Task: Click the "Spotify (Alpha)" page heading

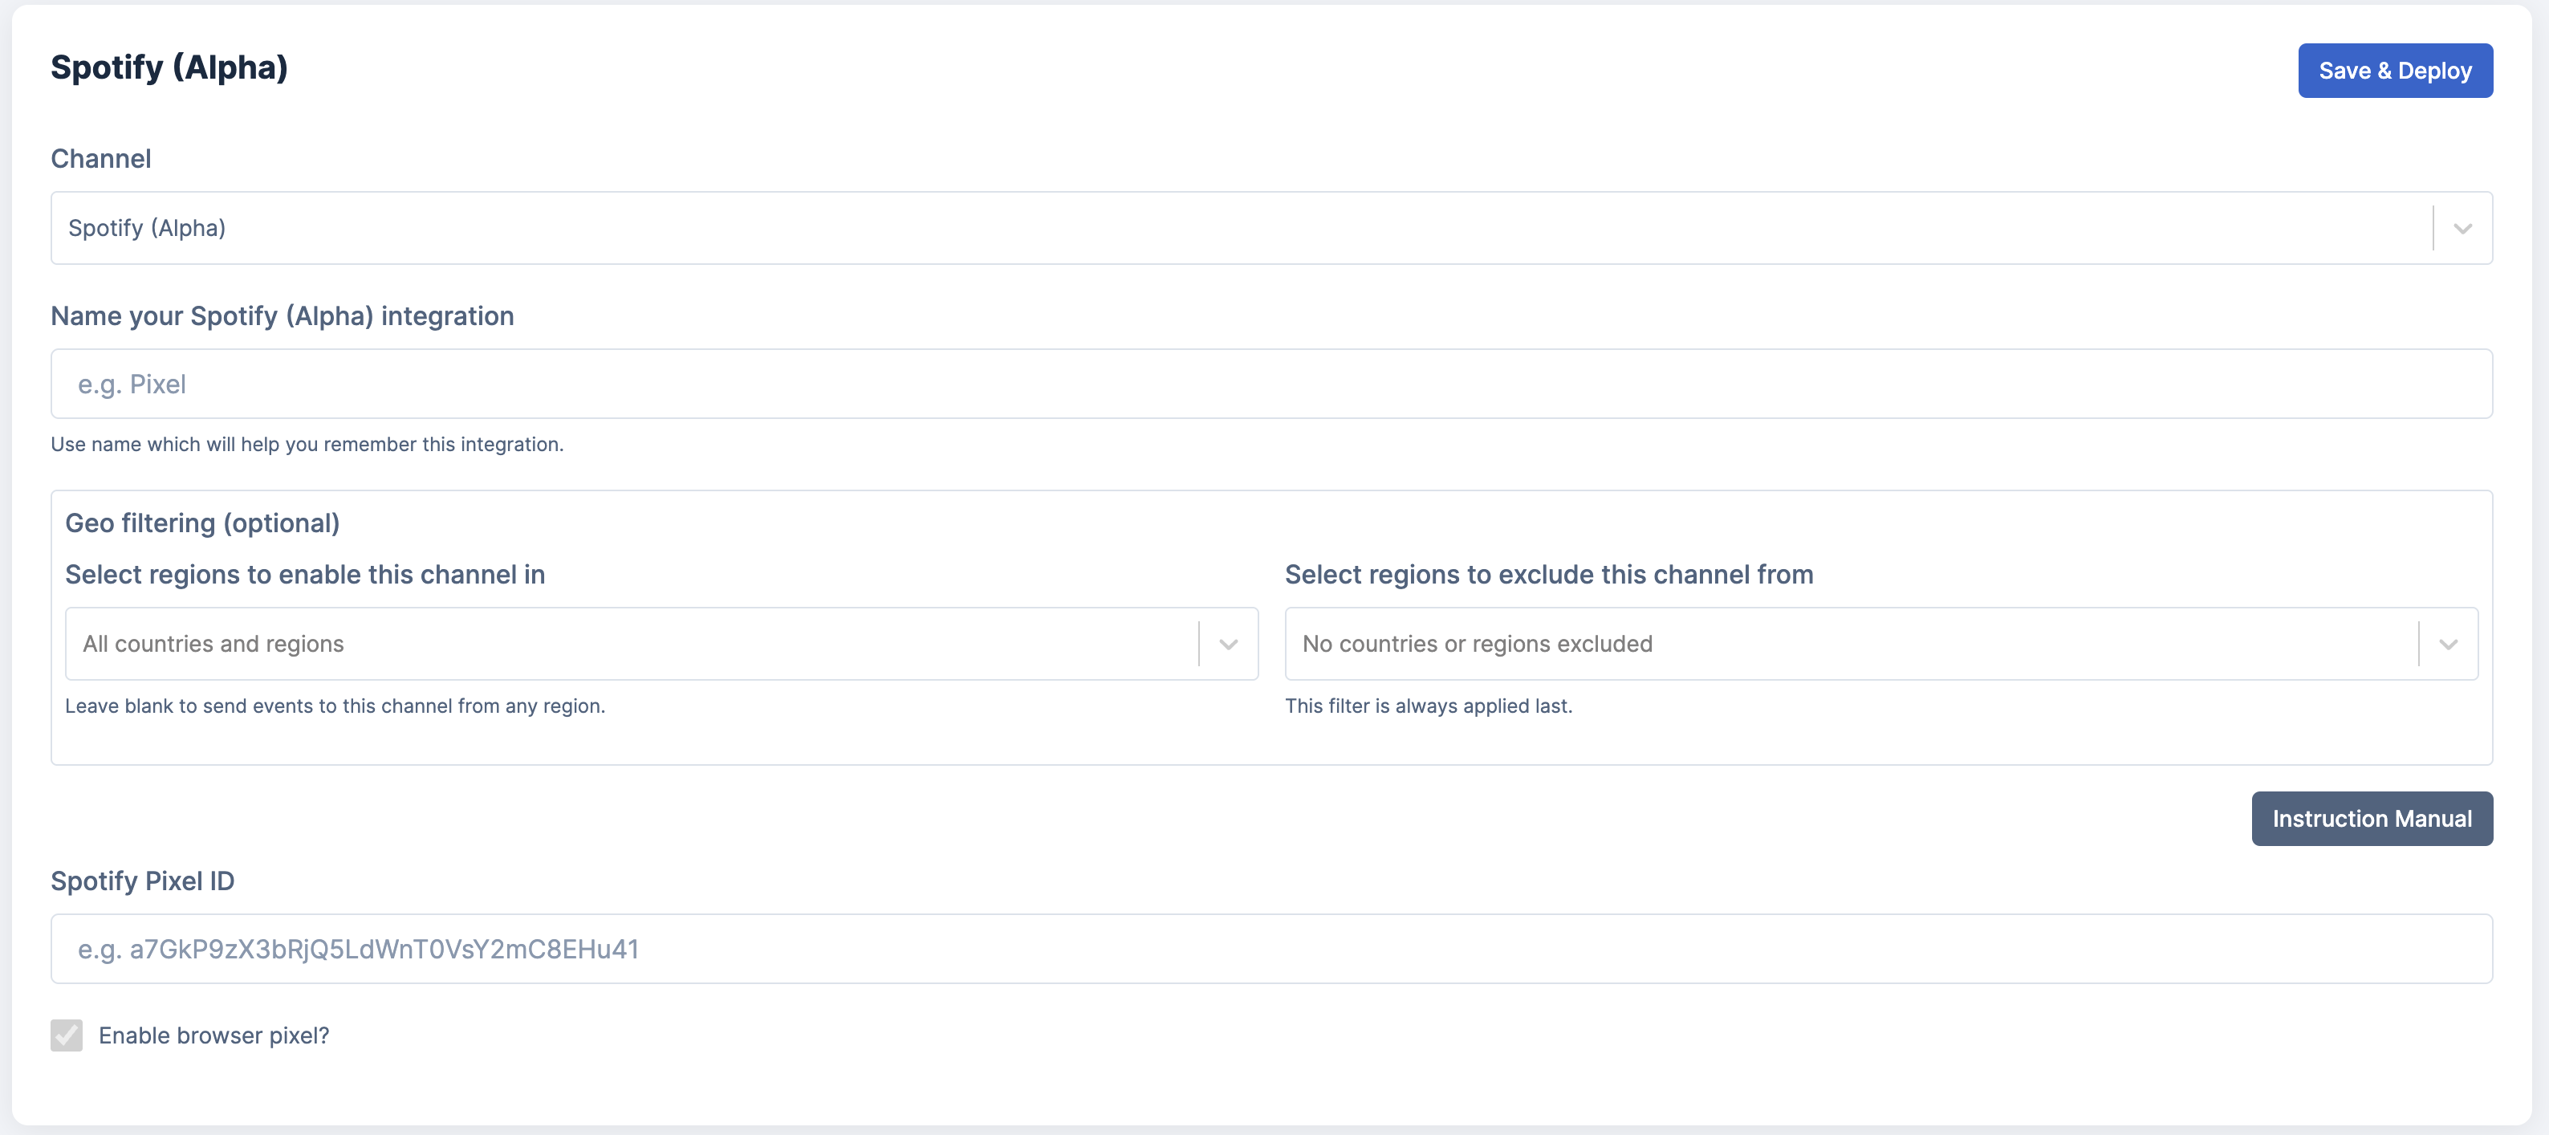Action: (x=169, y=67)
